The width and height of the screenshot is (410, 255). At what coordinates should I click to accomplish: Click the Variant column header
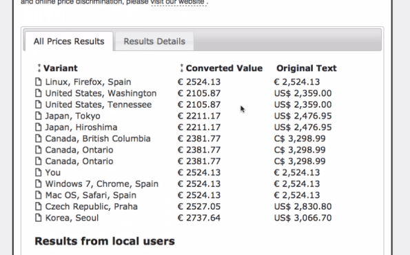click(x=61, y=68)
